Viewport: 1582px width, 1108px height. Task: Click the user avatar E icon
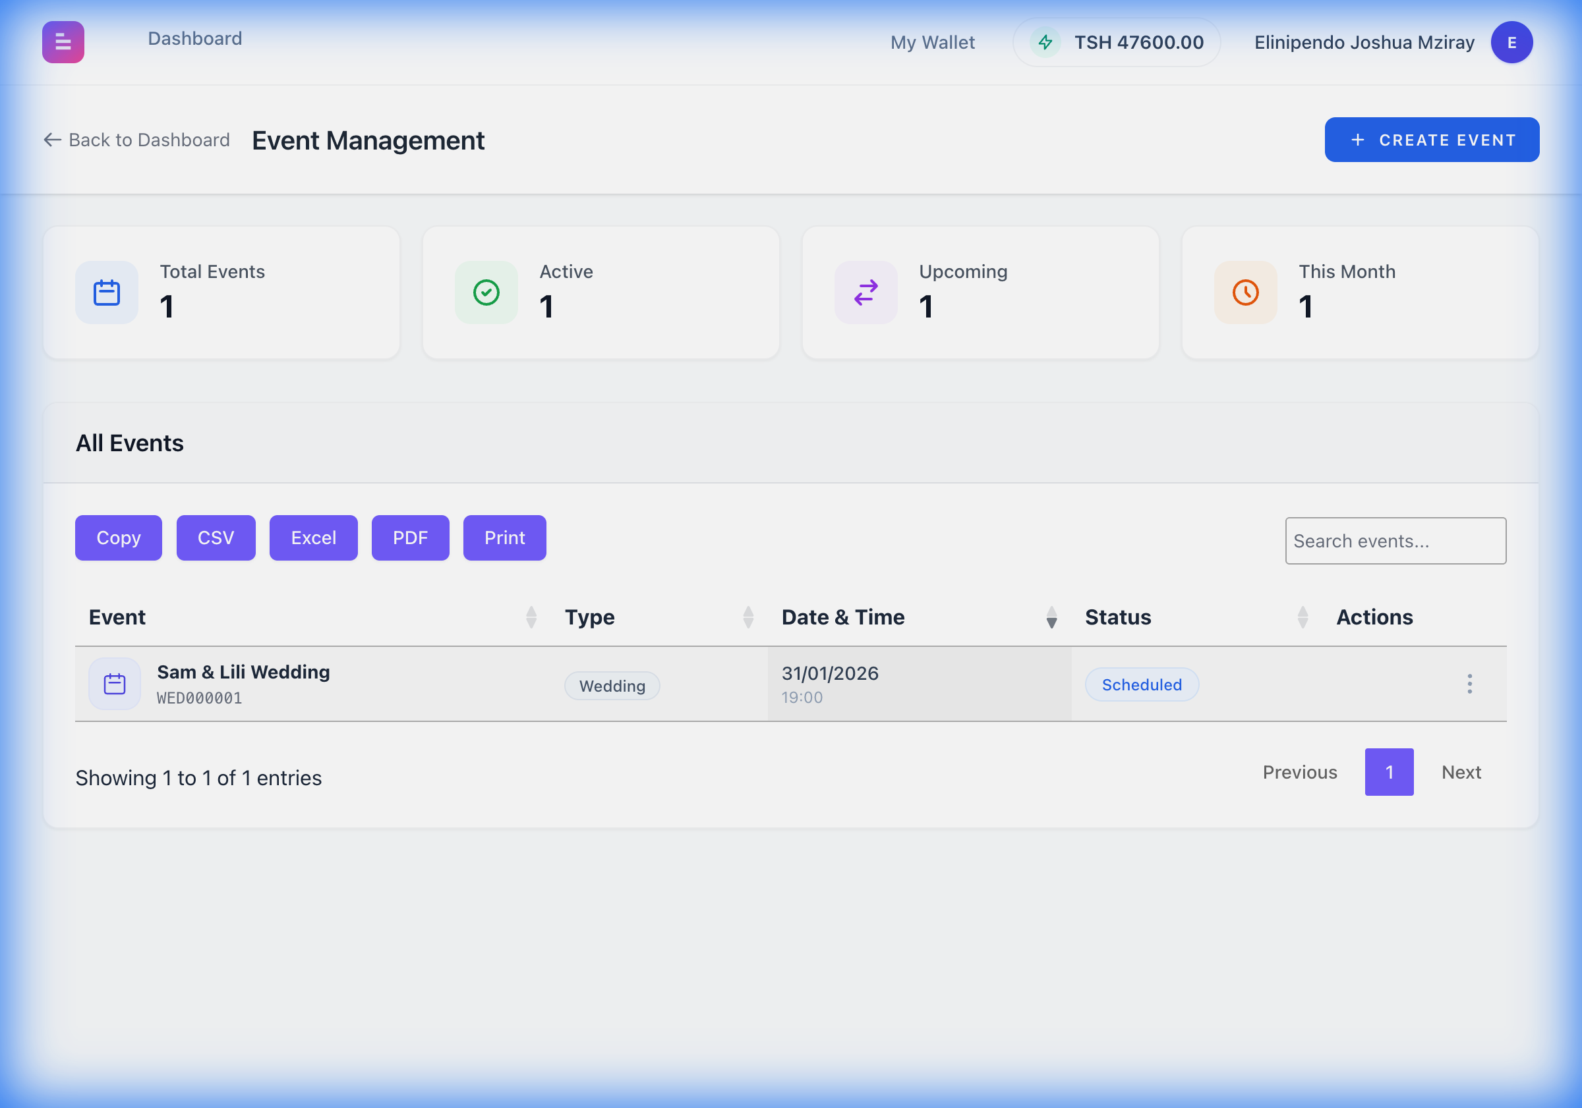click(x=1511, y=43)
